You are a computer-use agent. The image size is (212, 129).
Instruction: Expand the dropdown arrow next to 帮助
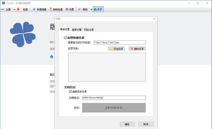pos(92,9)
